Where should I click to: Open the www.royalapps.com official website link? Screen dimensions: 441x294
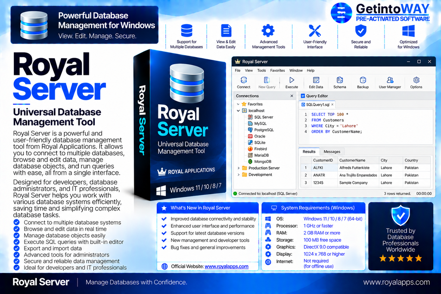point(227,266)
